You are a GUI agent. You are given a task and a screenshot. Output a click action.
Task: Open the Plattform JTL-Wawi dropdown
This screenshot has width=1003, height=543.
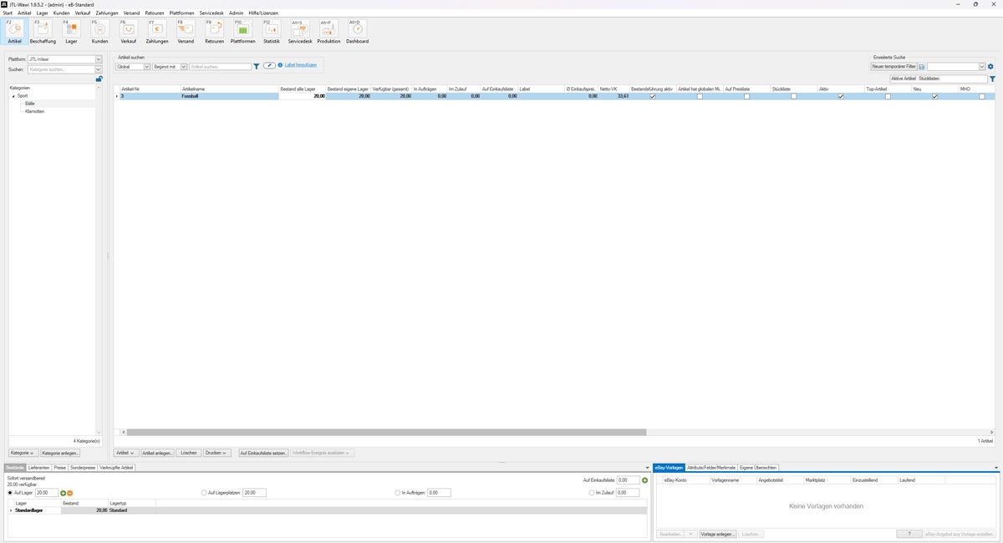[x=99, y=59]
